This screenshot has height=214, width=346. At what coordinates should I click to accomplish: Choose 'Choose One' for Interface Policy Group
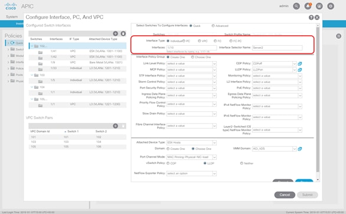pyautogui.click(x=192, y=57)
